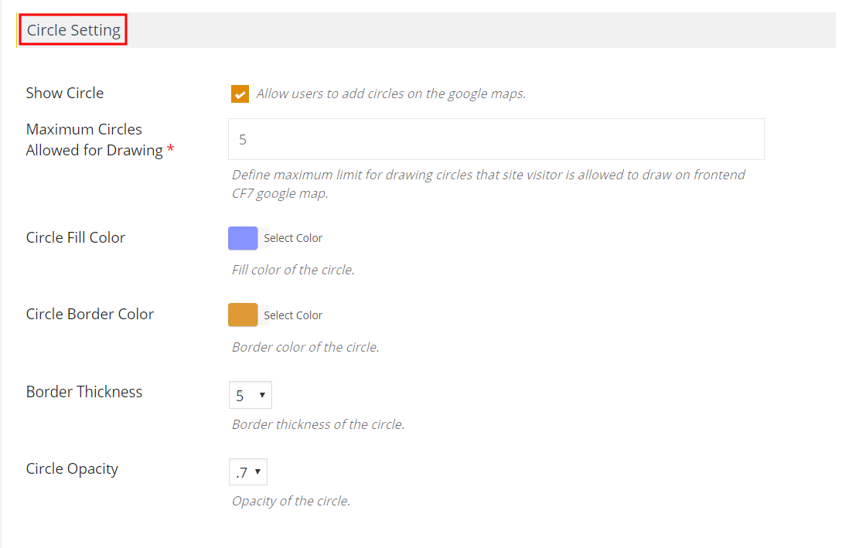Image resolution: width=849 pixels, height=548 pixels.
Task: Open the Circle Opacity dropdown
Action: tap(247, 471)
